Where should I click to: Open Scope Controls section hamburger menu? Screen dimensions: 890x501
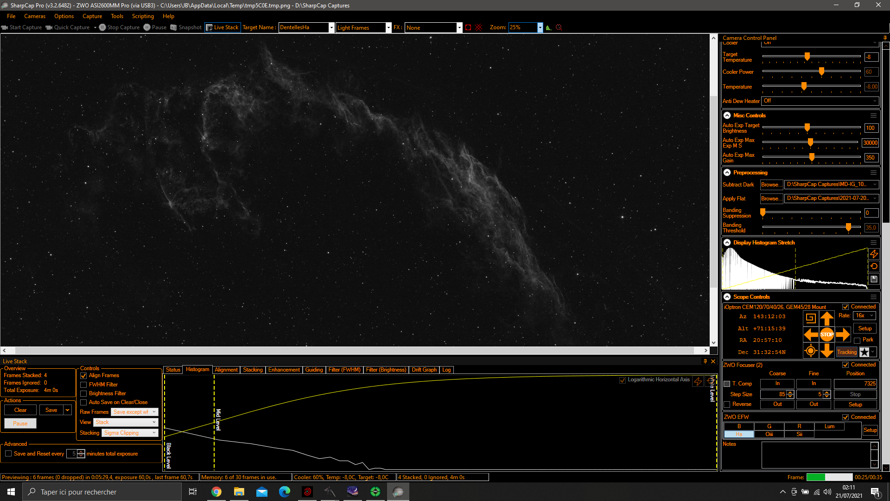(873, 297)
